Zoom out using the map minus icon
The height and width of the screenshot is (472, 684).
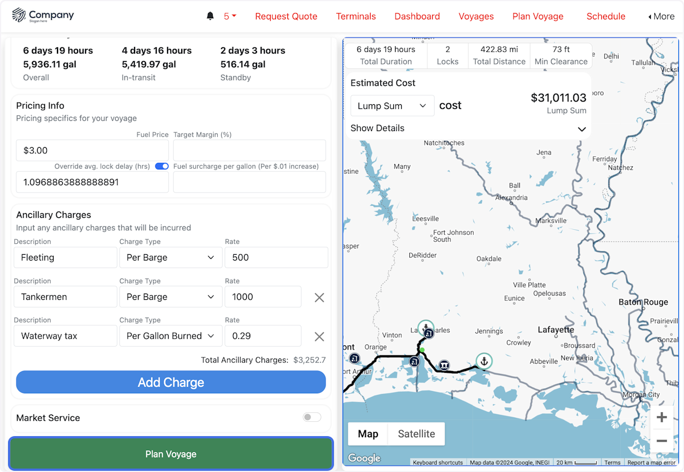pos(662,441)
